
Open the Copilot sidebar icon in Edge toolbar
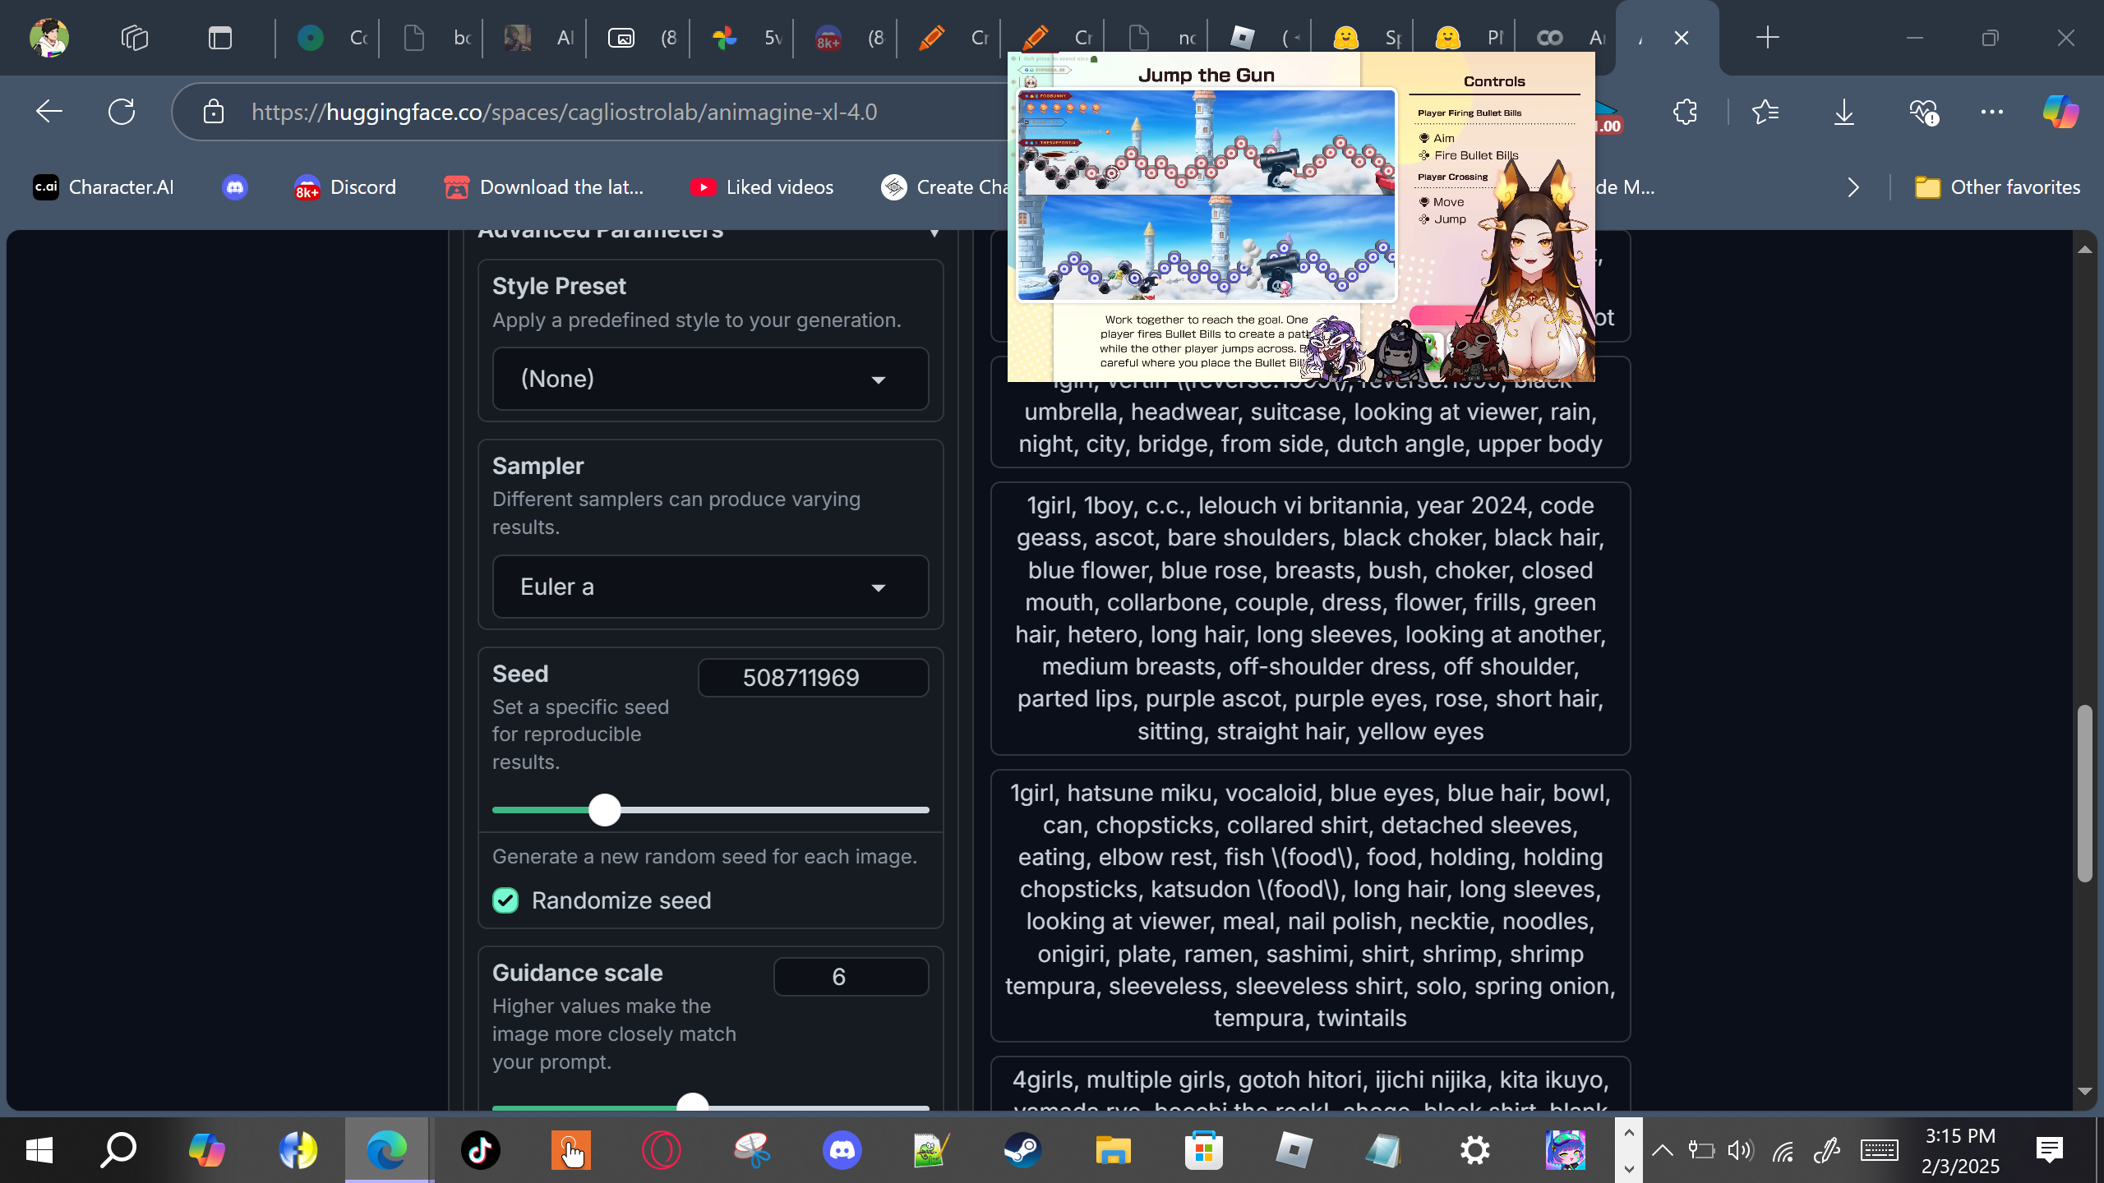(x=2060, y=111)
